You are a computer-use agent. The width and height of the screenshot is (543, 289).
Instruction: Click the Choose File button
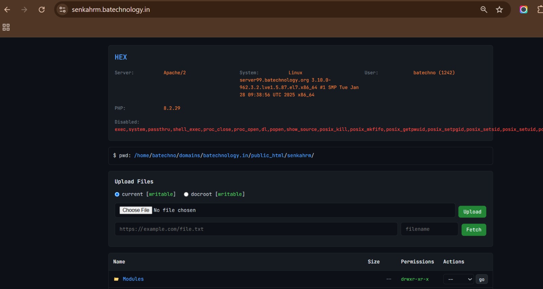(136, 210)
